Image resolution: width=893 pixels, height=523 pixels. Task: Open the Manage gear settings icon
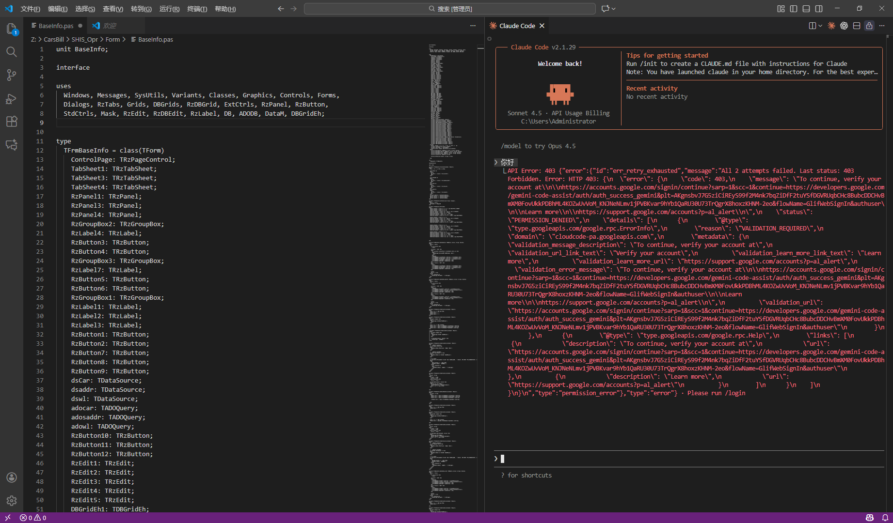click(x=12, y=501)
